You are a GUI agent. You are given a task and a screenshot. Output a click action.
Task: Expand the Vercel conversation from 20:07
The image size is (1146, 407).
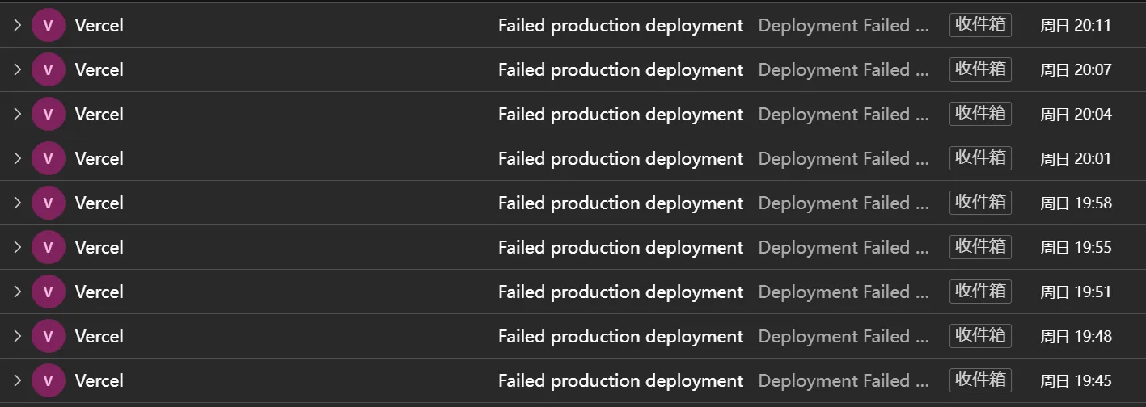pos(17,69)
